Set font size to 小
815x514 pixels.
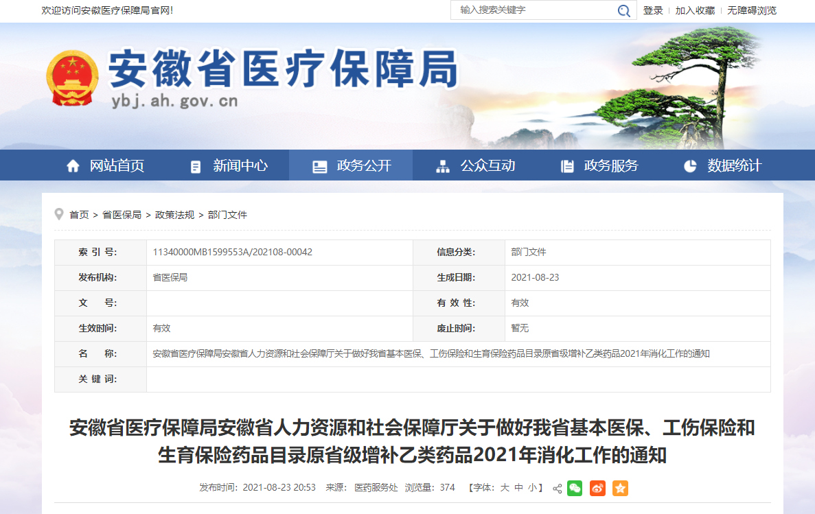(x=533, y=488)
